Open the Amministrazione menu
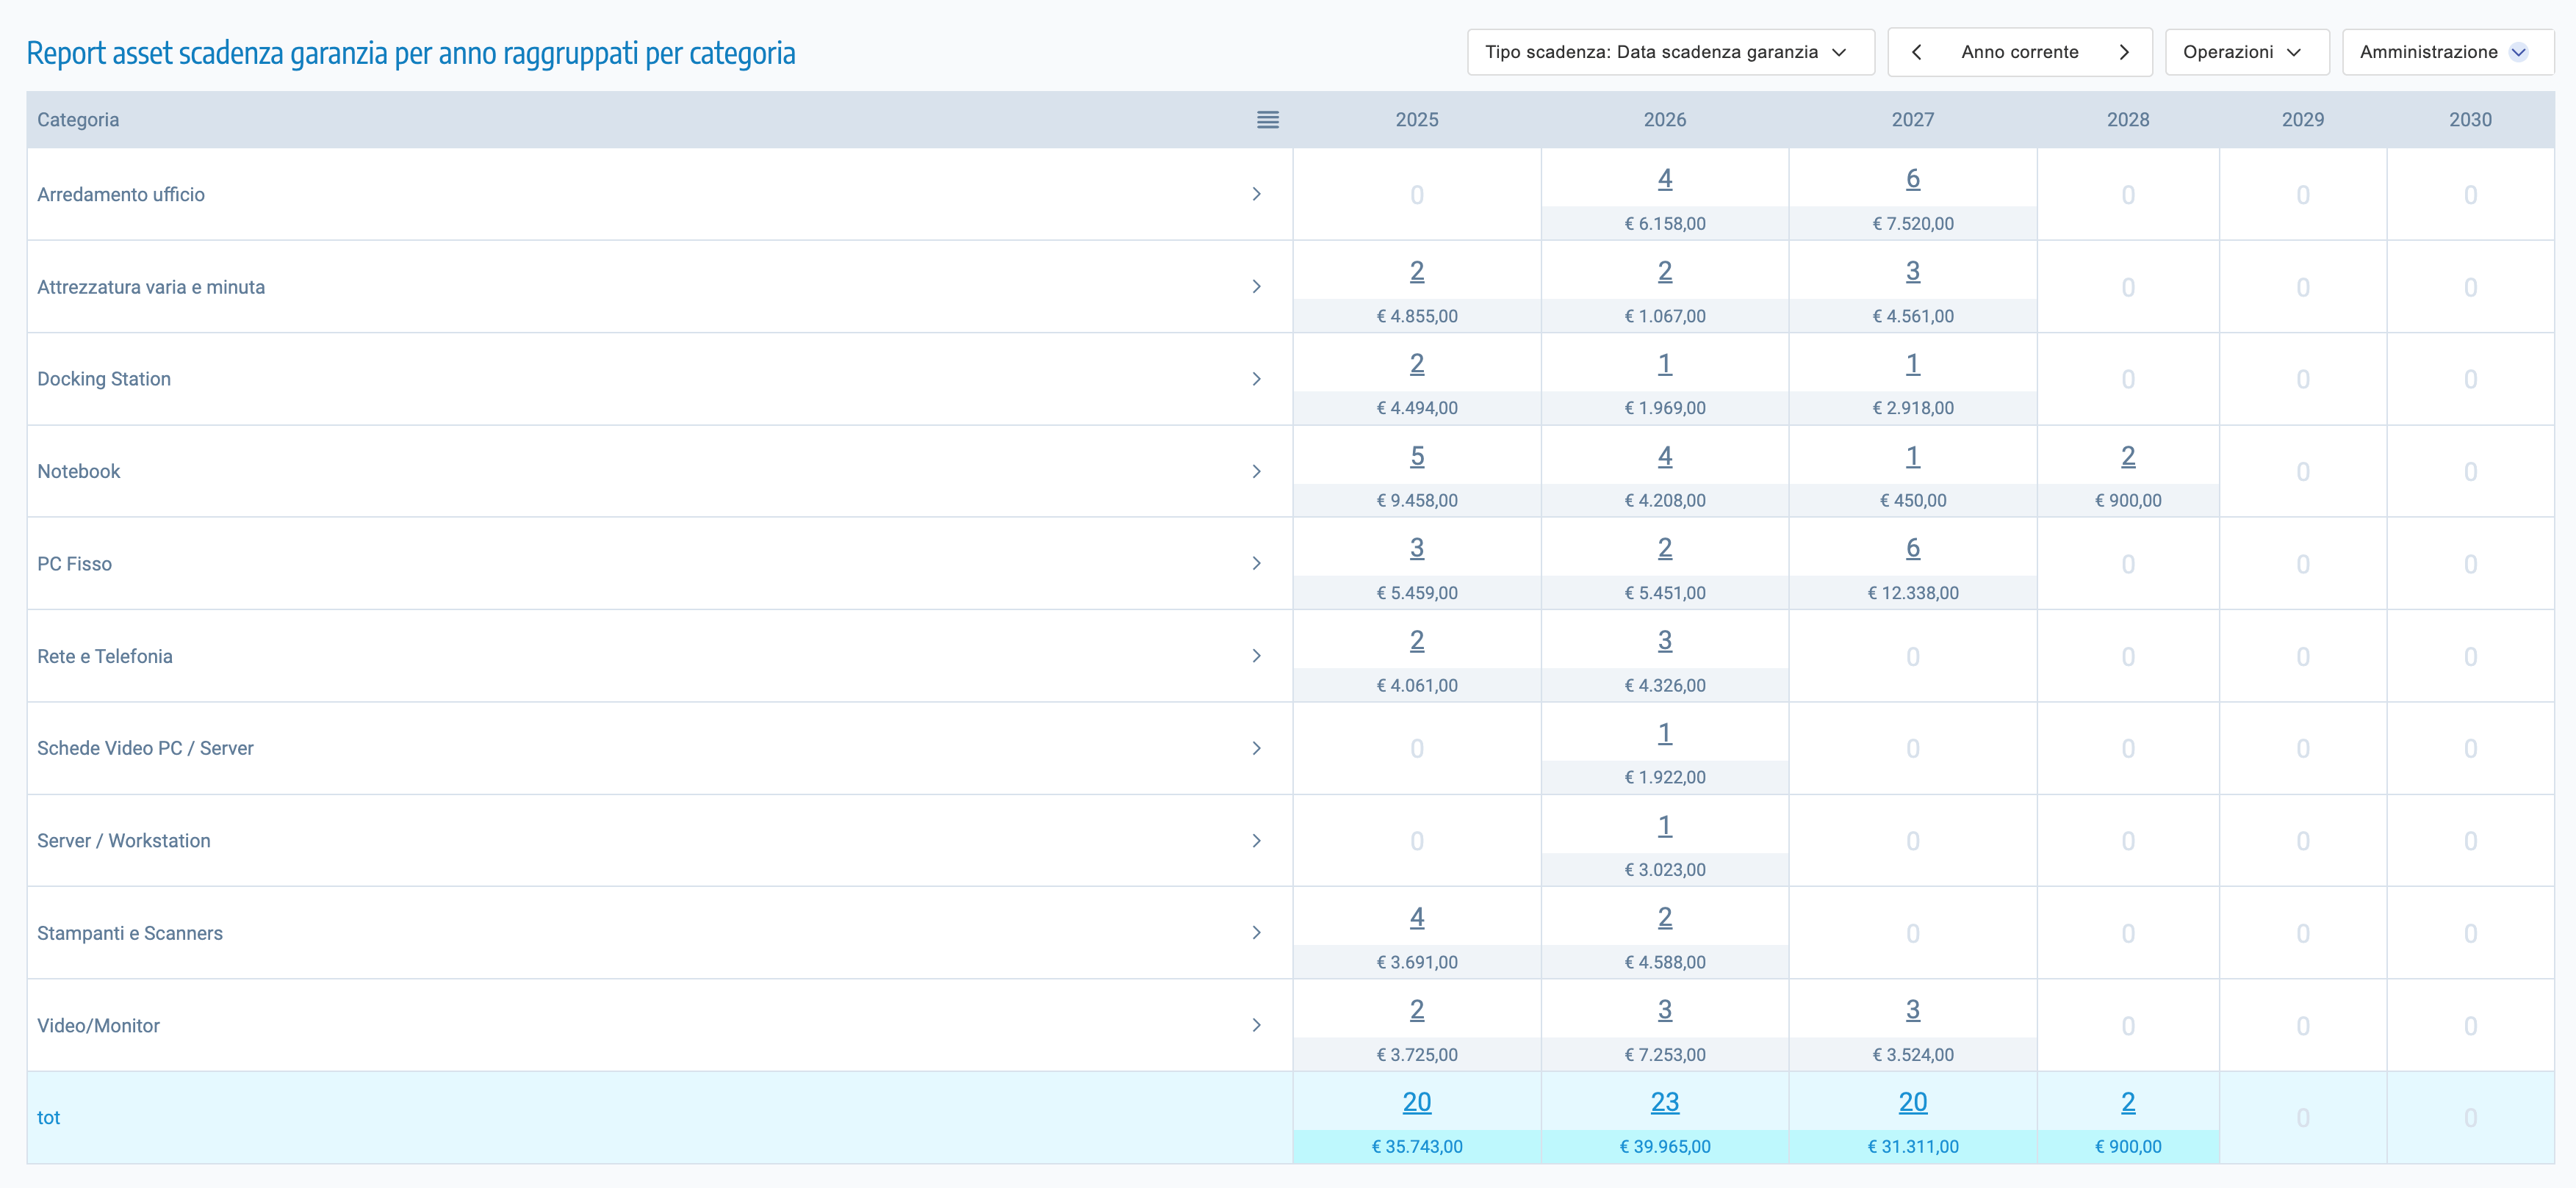2576x1188 pixels. pyautogui.click(x=2446, y=52)
